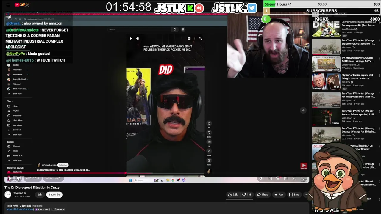Viewport: 381px width, 214px height.
Task: Save the video to a playlist
Action: 294,195
